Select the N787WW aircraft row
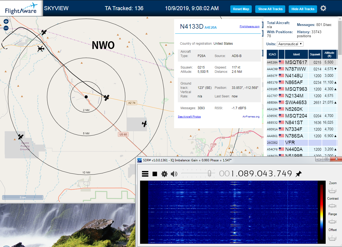Screen dimensions: 342x247 pyautogui.click(x=302, y=69)
